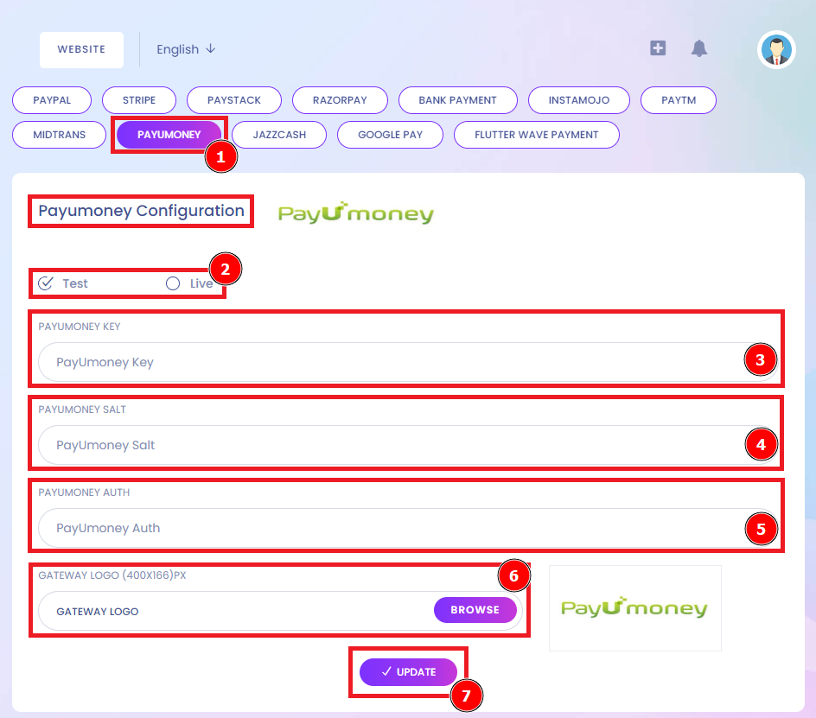Image resolution: width=816 pixels, height=718 pixels.
Task: Expand the English language dropdown
Action: (x=186, y=49)
